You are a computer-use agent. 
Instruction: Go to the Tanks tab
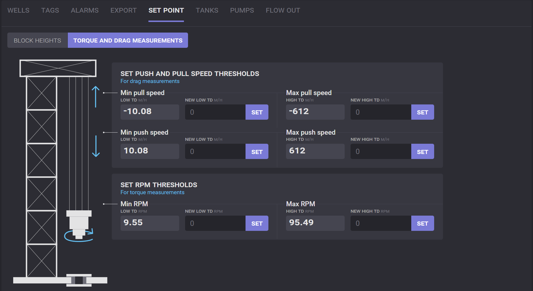[207, 11]
